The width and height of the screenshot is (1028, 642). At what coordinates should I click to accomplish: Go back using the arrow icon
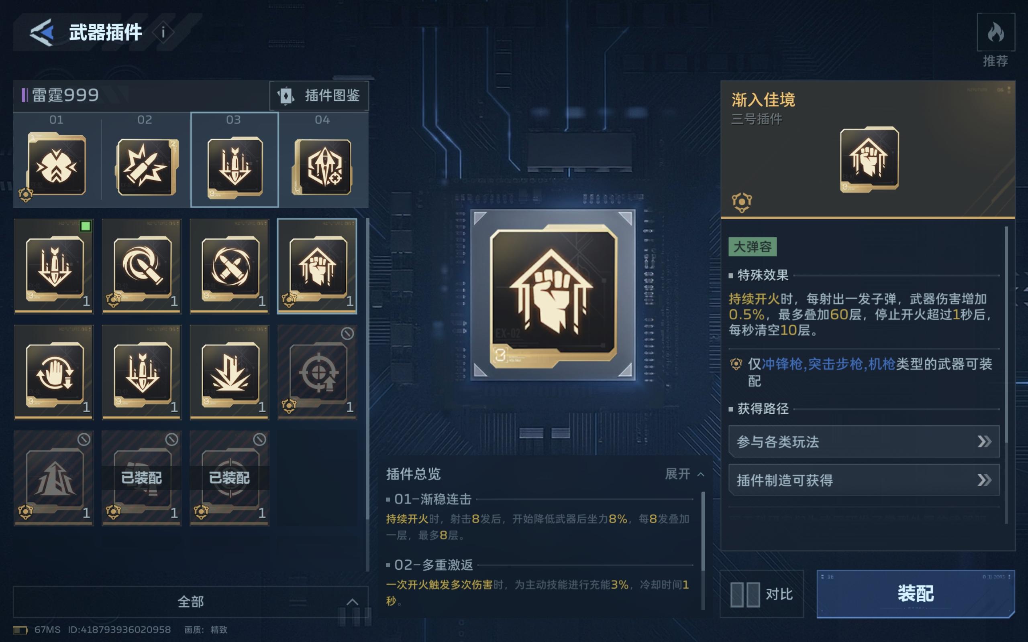tap(42, 32)
